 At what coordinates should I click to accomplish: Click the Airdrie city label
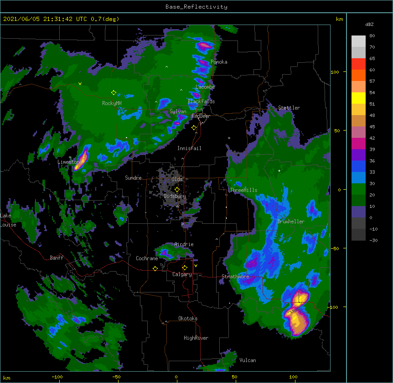184,244
